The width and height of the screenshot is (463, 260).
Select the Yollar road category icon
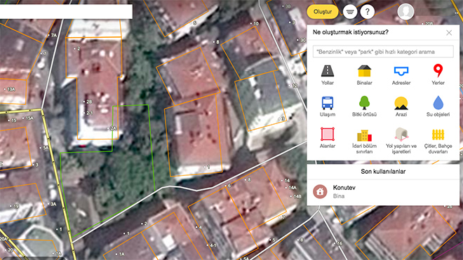point(328,71)
